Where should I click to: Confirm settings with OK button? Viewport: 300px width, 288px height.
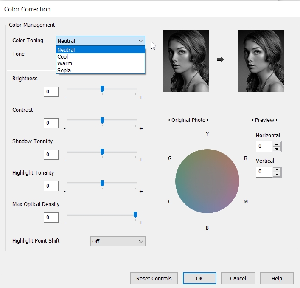pos(199,279)
